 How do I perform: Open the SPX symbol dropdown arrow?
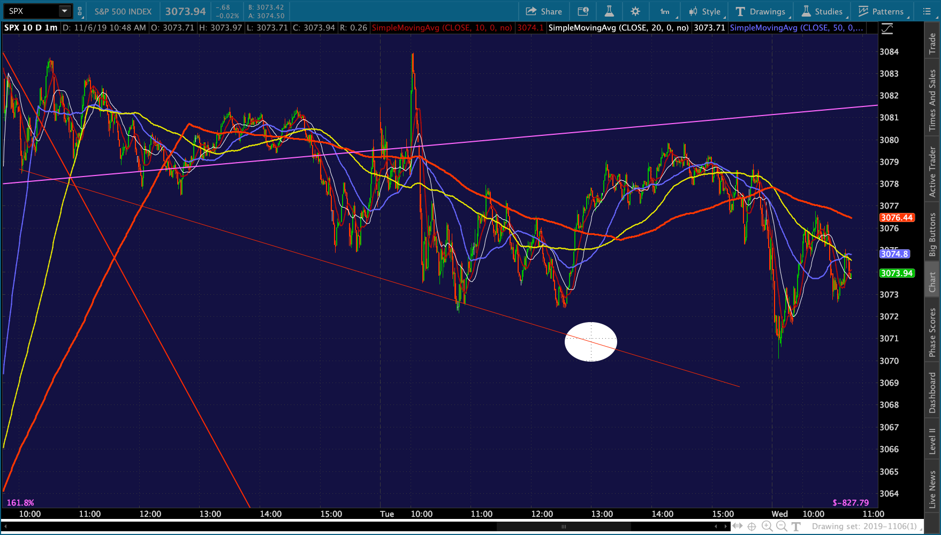click(x=64, y=11)
